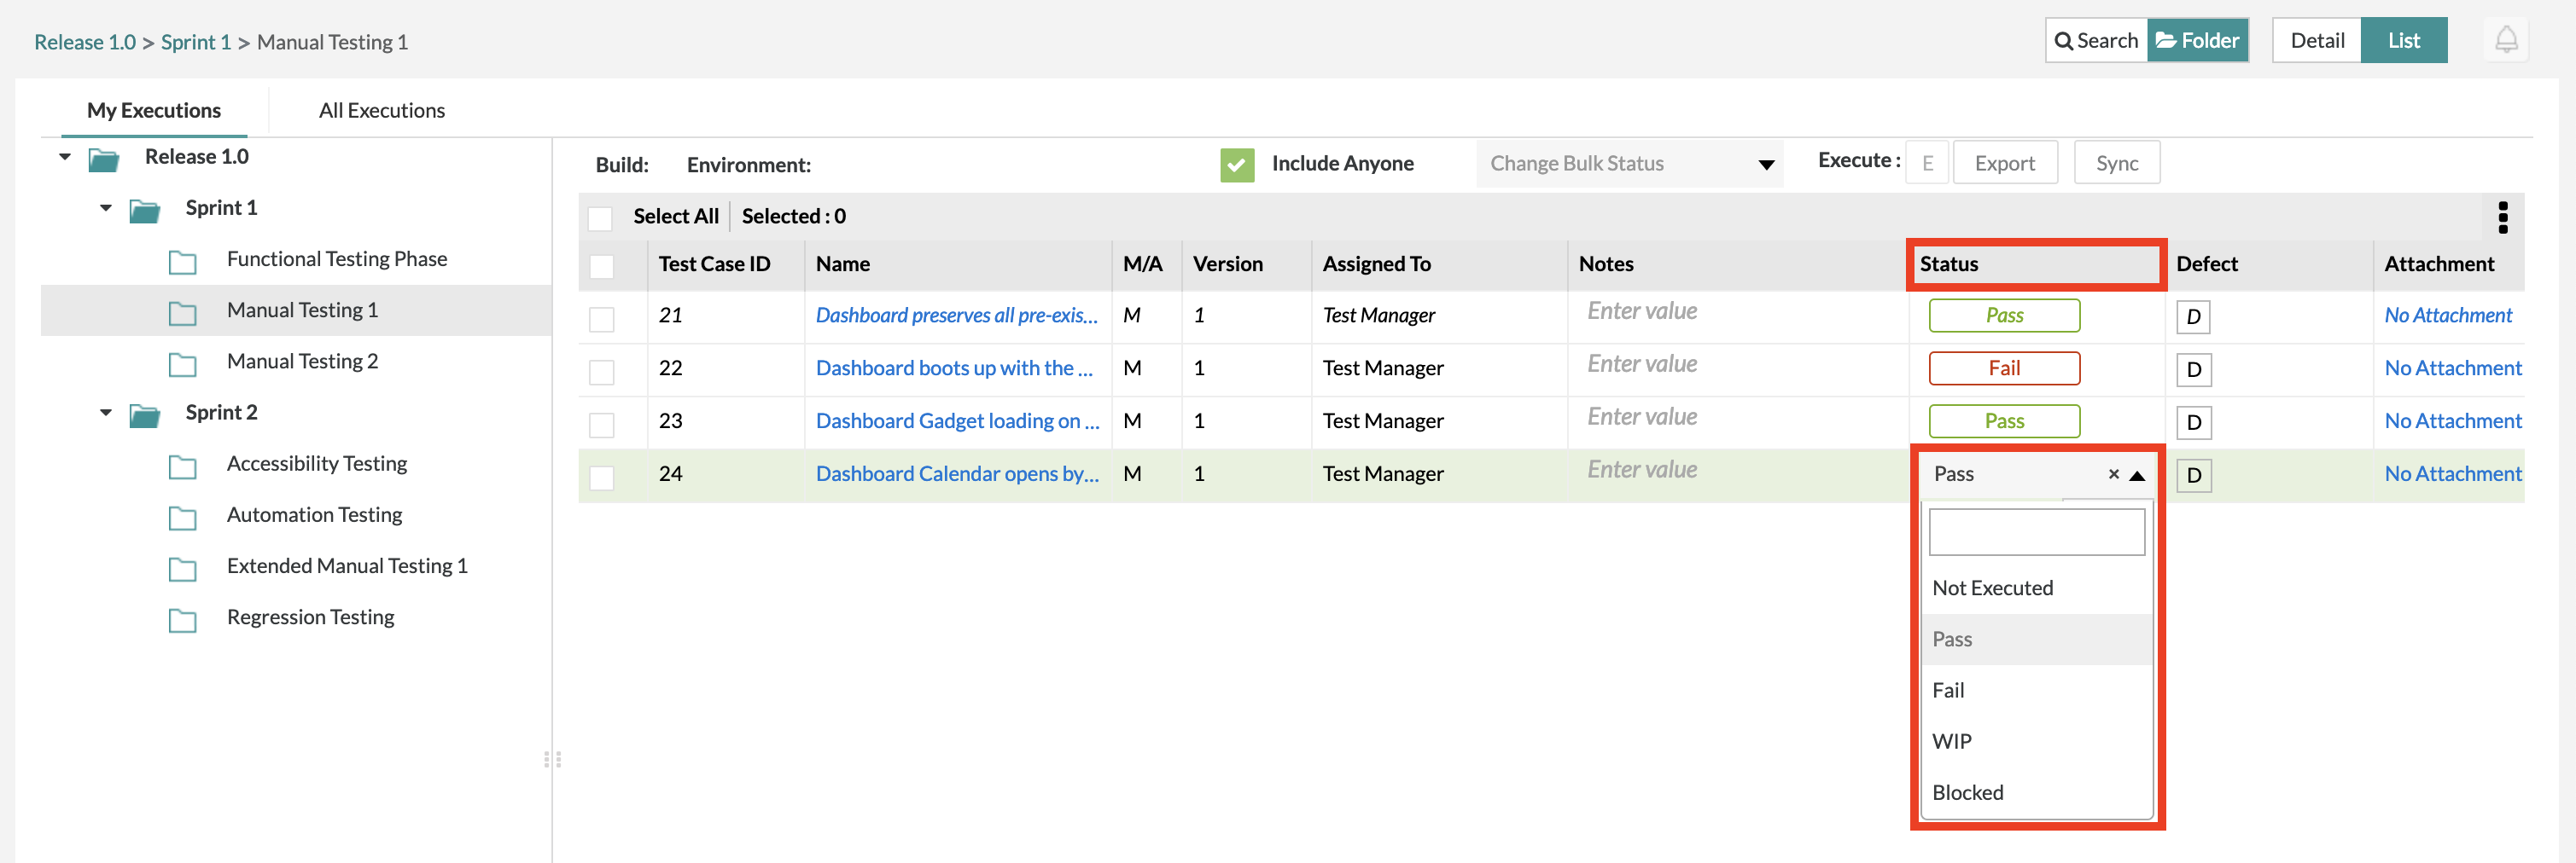Clear the Pass status with the x icon
Viewport: 2576px width, 863px height.
coord(2113,474)
